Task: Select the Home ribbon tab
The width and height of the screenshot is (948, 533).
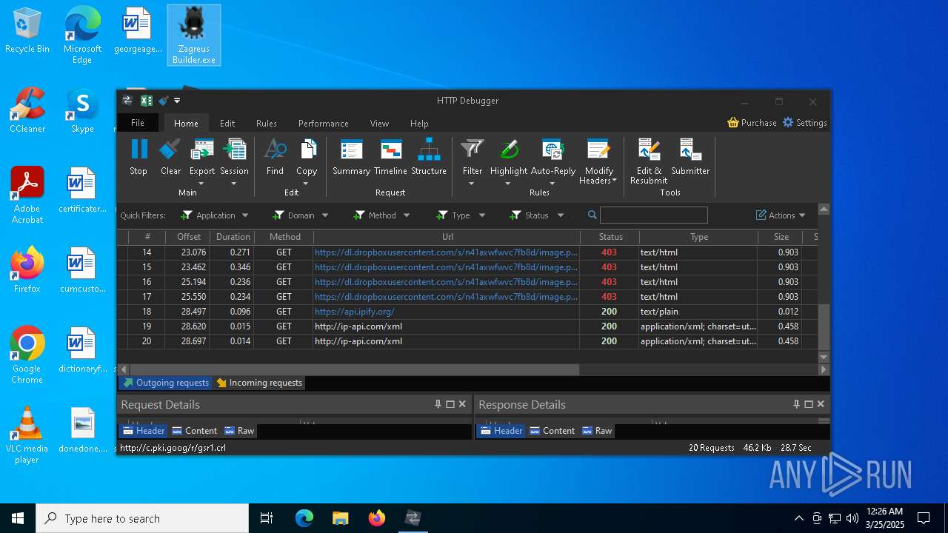Action: tap(186, 124)
